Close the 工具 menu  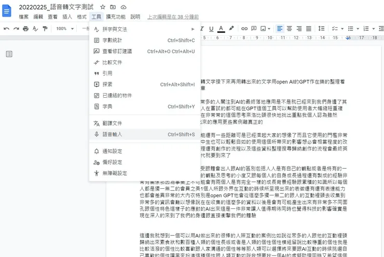pos(96,17)
